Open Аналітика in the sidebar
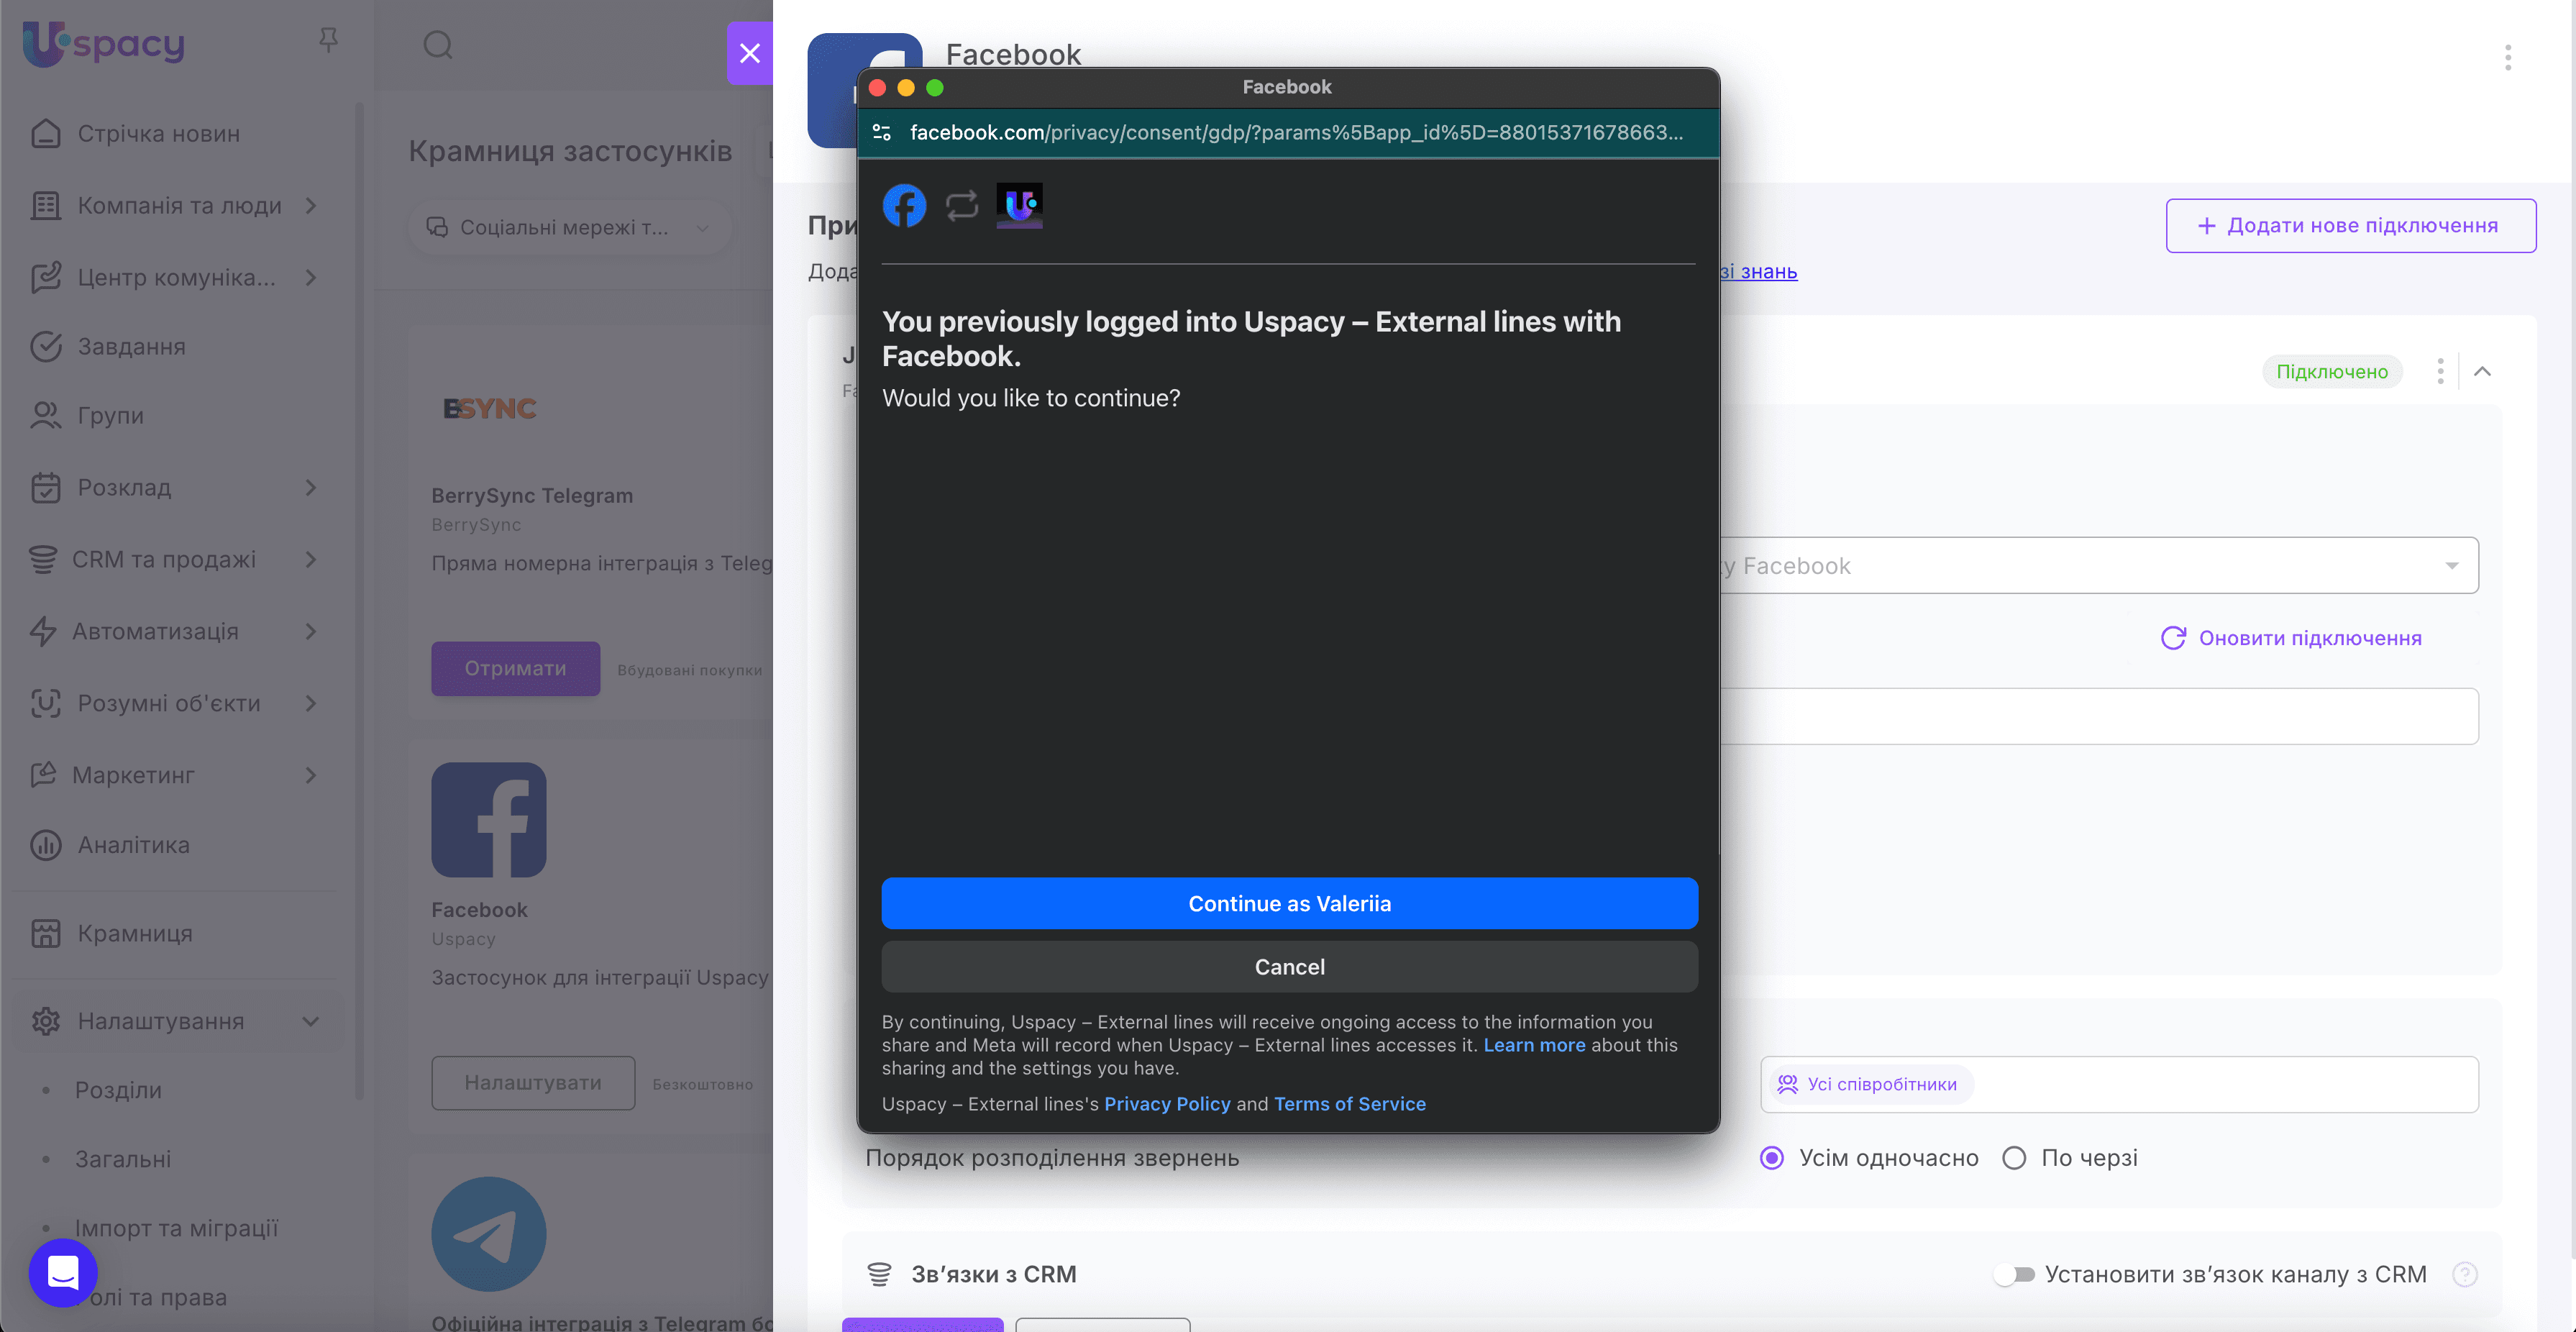Screen dimensions: 2576x1332 click(134, 845)
